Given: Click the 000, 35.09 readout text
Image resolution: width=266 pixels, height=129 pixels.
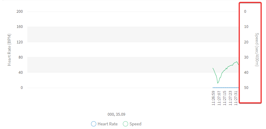Looking at the screenshot, I should pyautogui.click(x=116, y=114).
